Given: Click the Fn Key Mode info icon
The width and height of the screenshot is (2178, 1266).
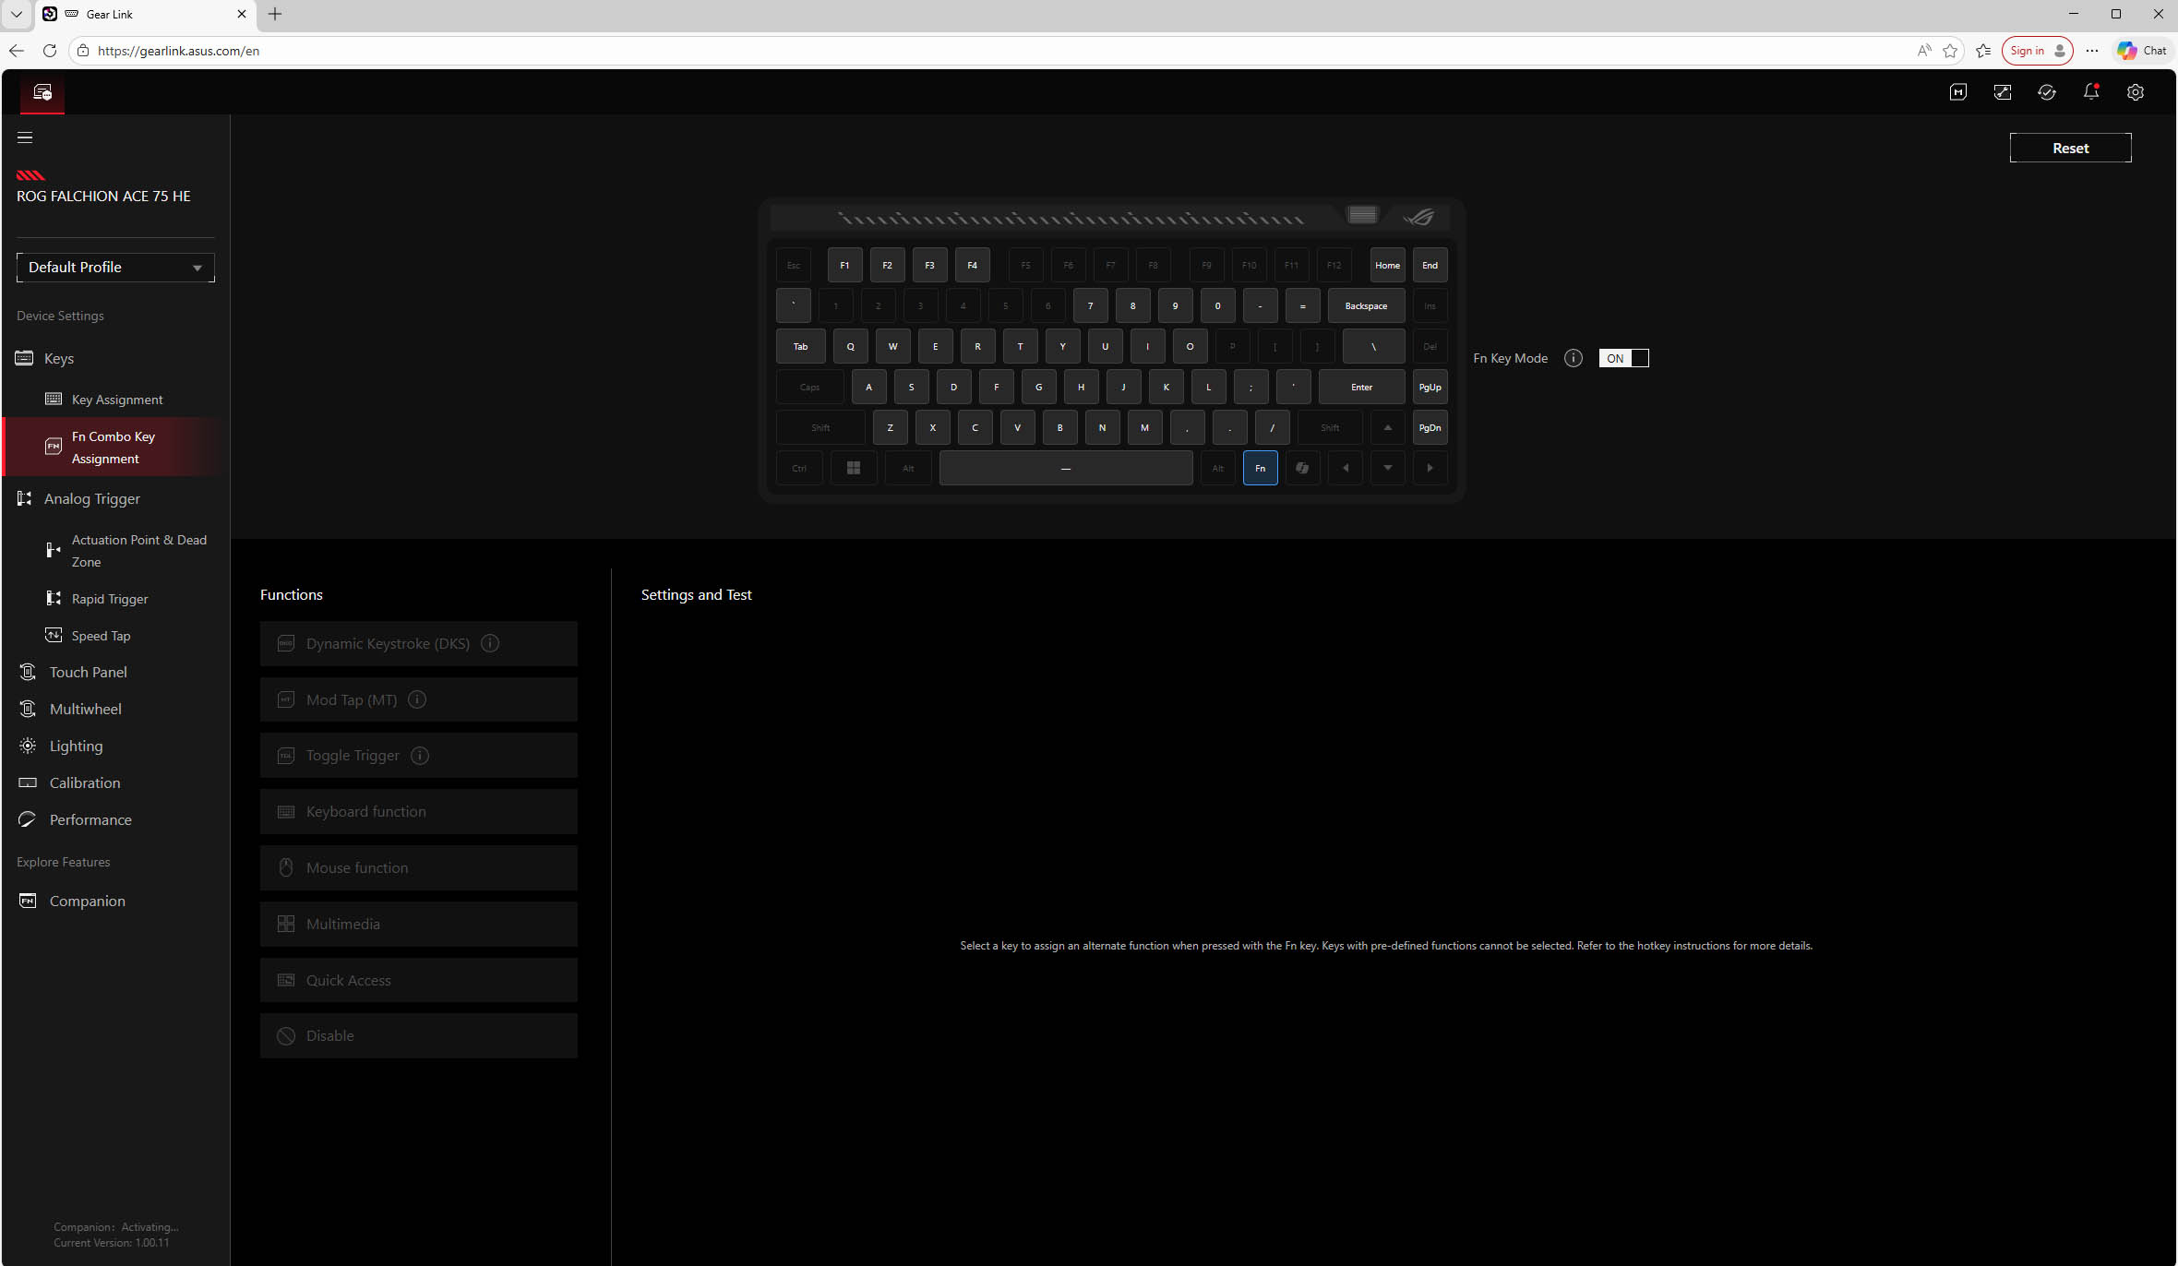Looking at the screenshot, I should (1574, 358).
